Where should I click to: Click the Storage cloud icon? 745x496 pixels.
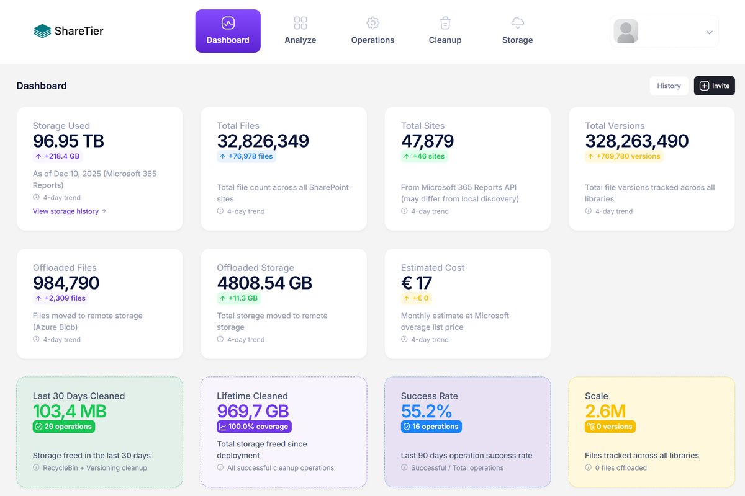pos(518,23)
